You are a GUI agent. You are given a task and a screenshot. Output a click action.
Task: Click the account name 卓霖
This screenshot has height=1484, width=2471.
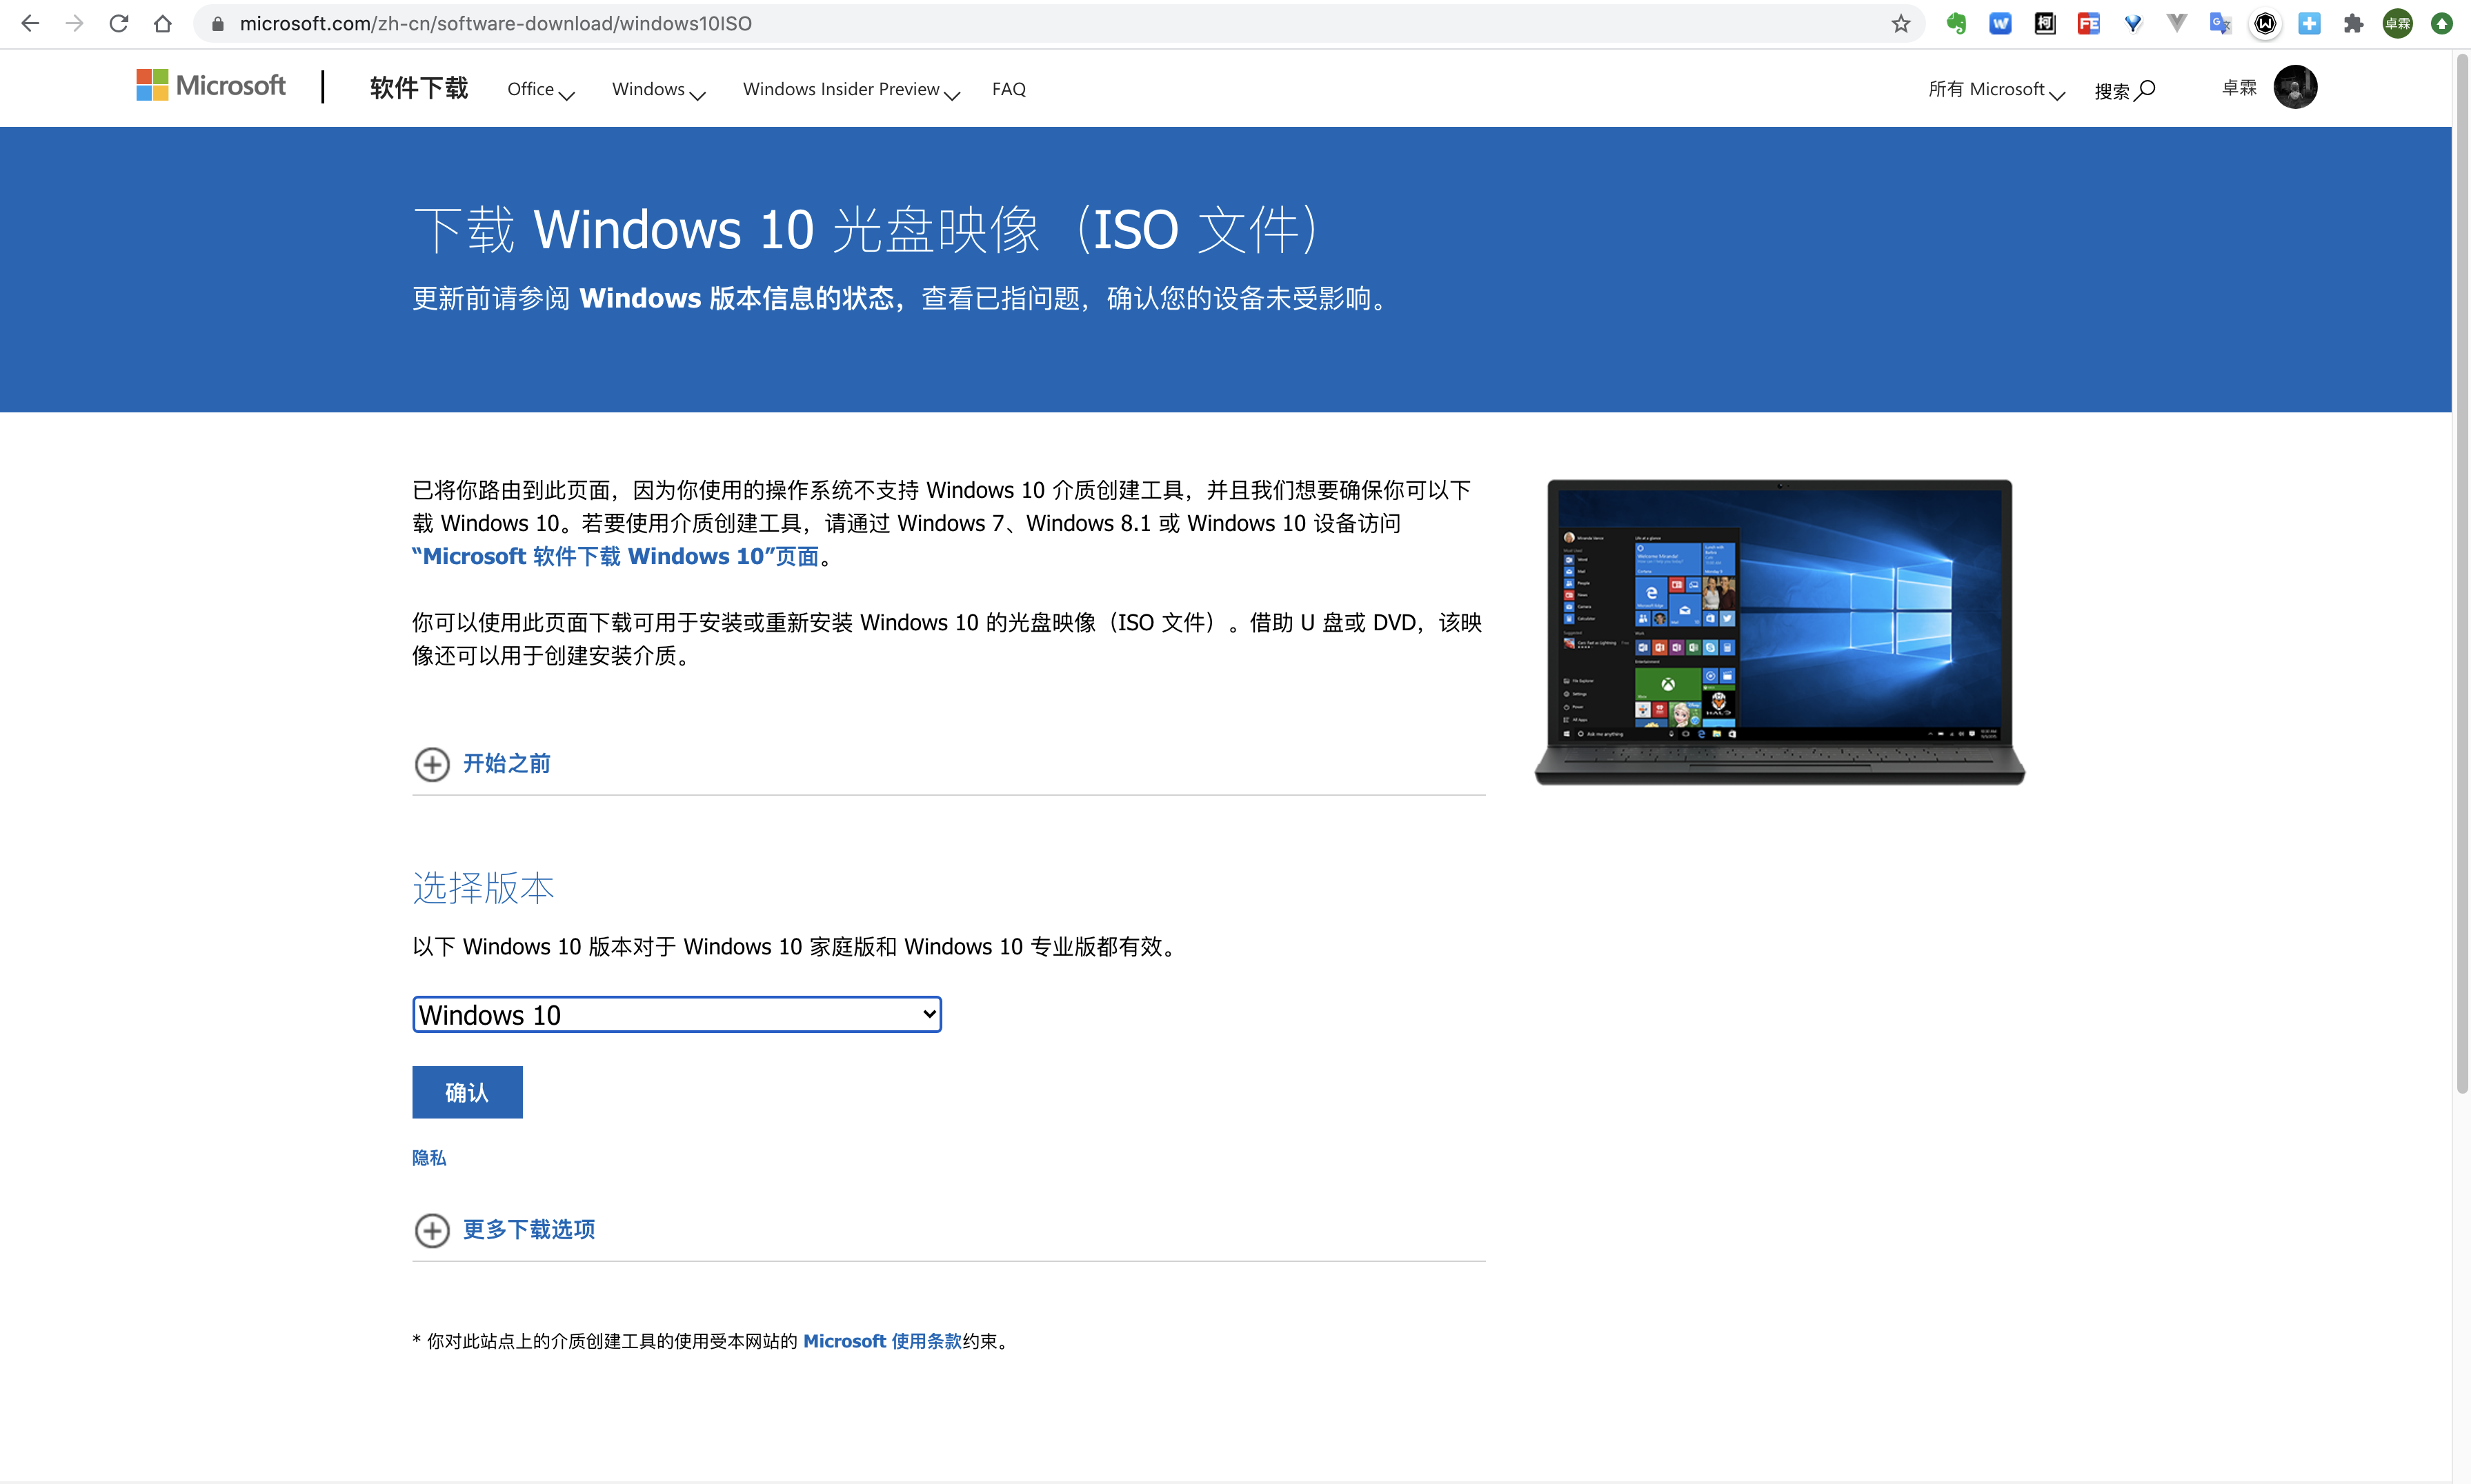pyautogui.click(x=2239, y=88)
